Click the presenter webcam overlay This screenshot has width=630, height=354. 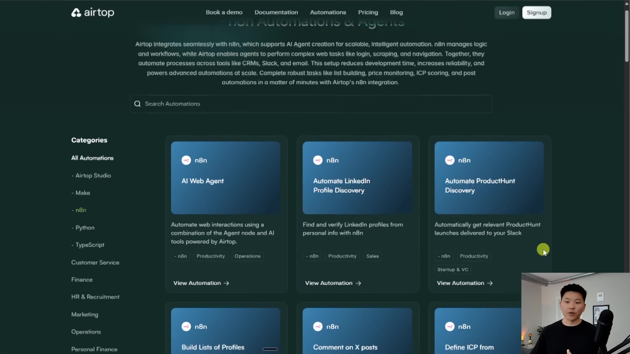[576, 313]
